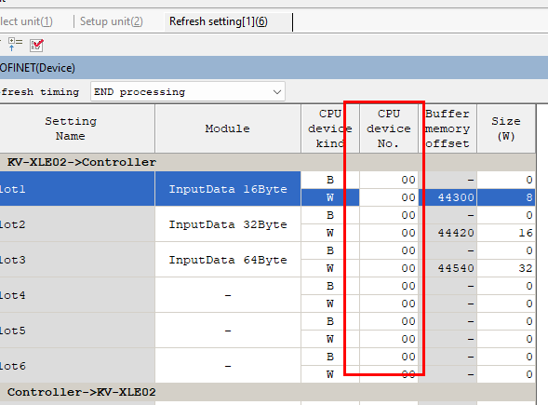Select the InputData 64Byte module cell
The width and height of the screenshot is (548, 405).
pyautogui.click(x=228, y=260)
